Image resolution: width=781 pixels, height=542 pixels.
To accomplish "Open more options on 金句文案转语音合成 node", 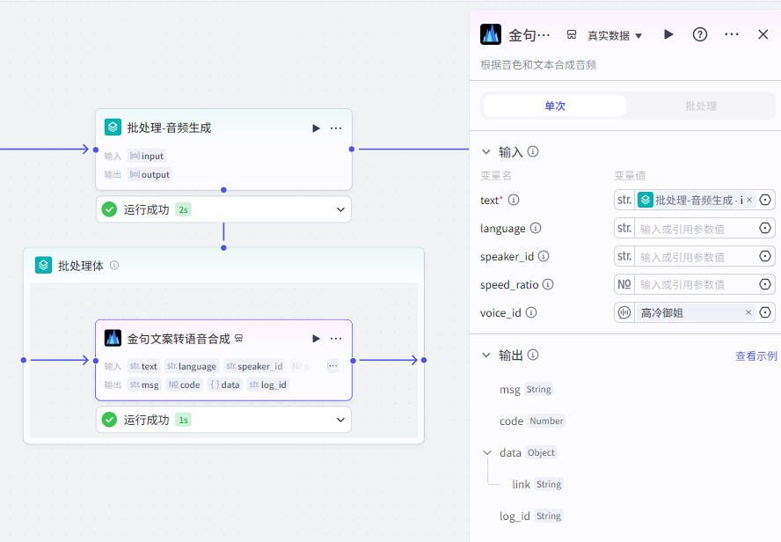I will coord(336,339).
